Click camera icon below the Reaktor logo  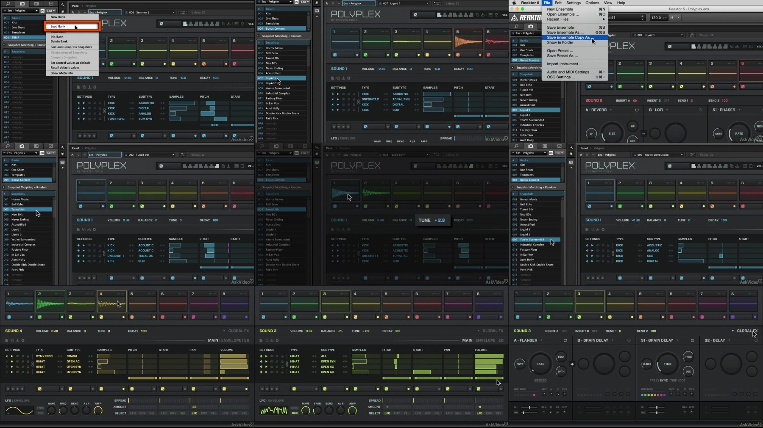coord(530,27)
